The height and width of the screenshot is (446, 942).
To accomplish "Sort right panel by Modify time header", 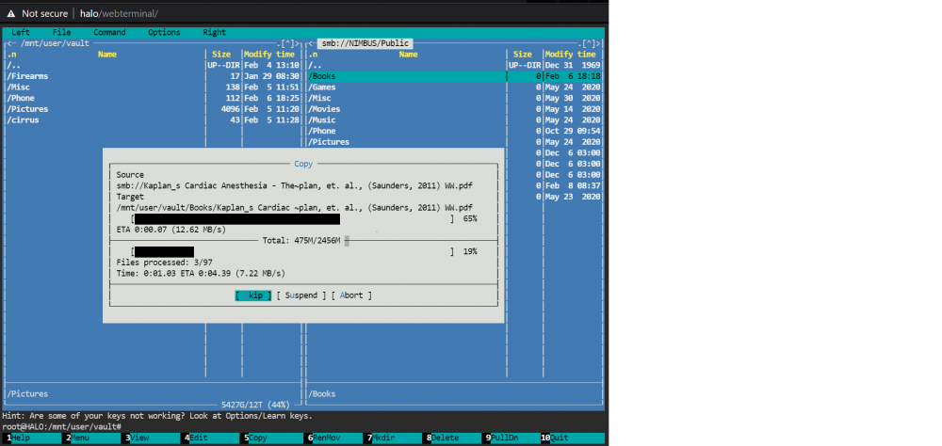I will 570,54.
